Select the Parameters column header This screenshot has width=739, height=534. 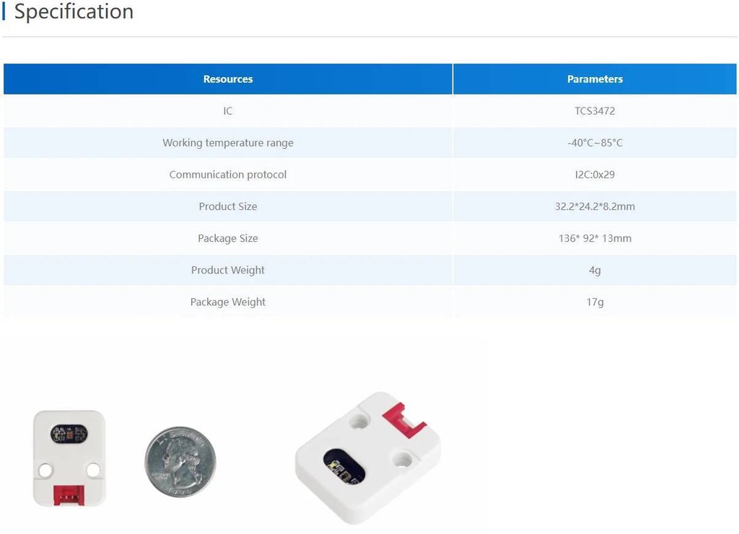595,79
